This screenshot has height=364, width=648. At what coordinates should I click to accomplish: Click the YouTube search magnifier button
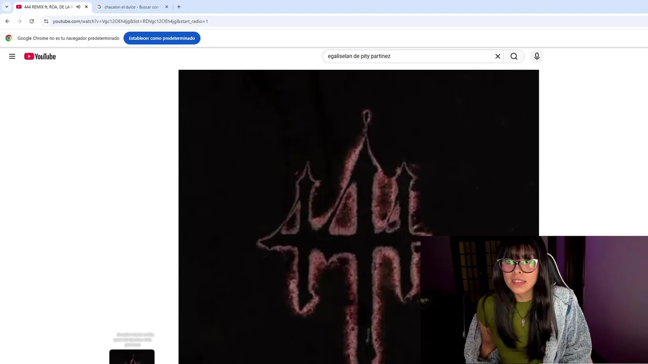click(514, 56)
